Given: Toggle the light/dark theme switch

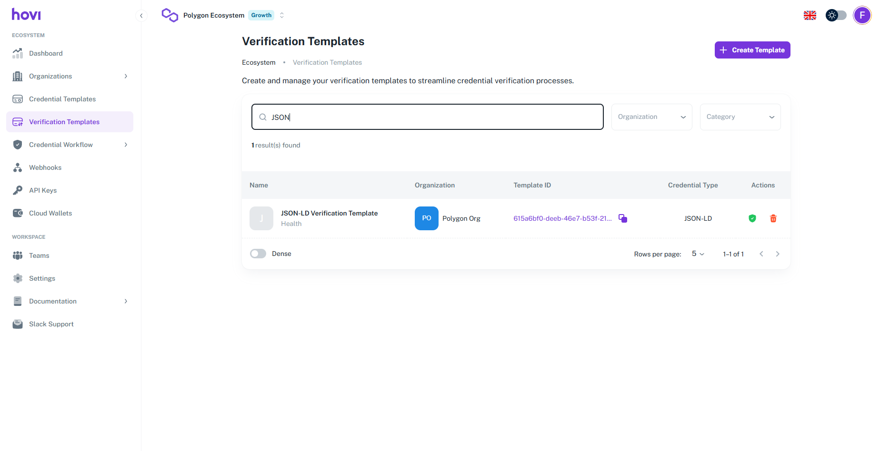Looking at the screenshot, I should [836, 15].
